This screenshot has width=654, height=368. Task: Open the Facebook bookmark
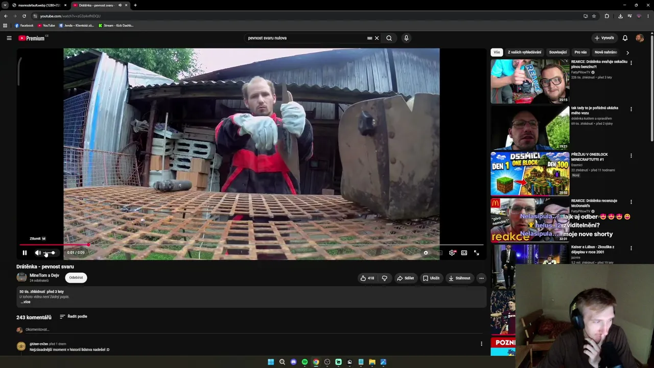(24, 26)
